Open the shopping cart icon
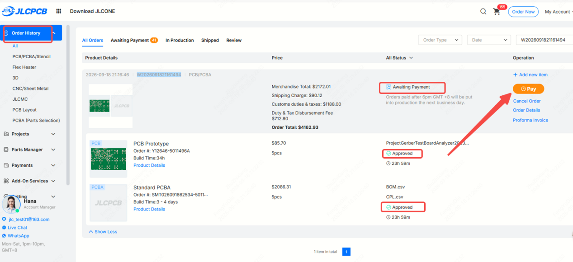This screenshot has height=262, width=573. pyautogui.click(x=497, y=12)
